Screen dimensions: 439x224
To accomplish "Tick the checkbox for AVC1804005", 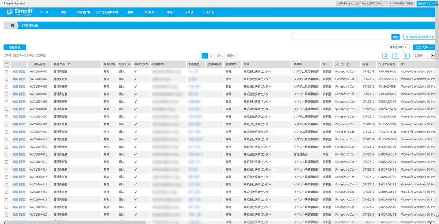I will (x=7, y=102).
